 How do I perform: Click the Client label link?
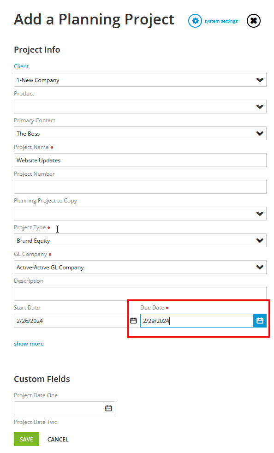(21, 66)
